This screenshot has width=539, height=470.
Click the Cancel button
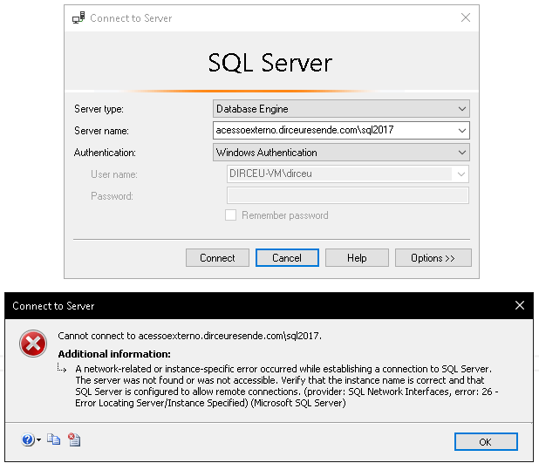point(287,258)
